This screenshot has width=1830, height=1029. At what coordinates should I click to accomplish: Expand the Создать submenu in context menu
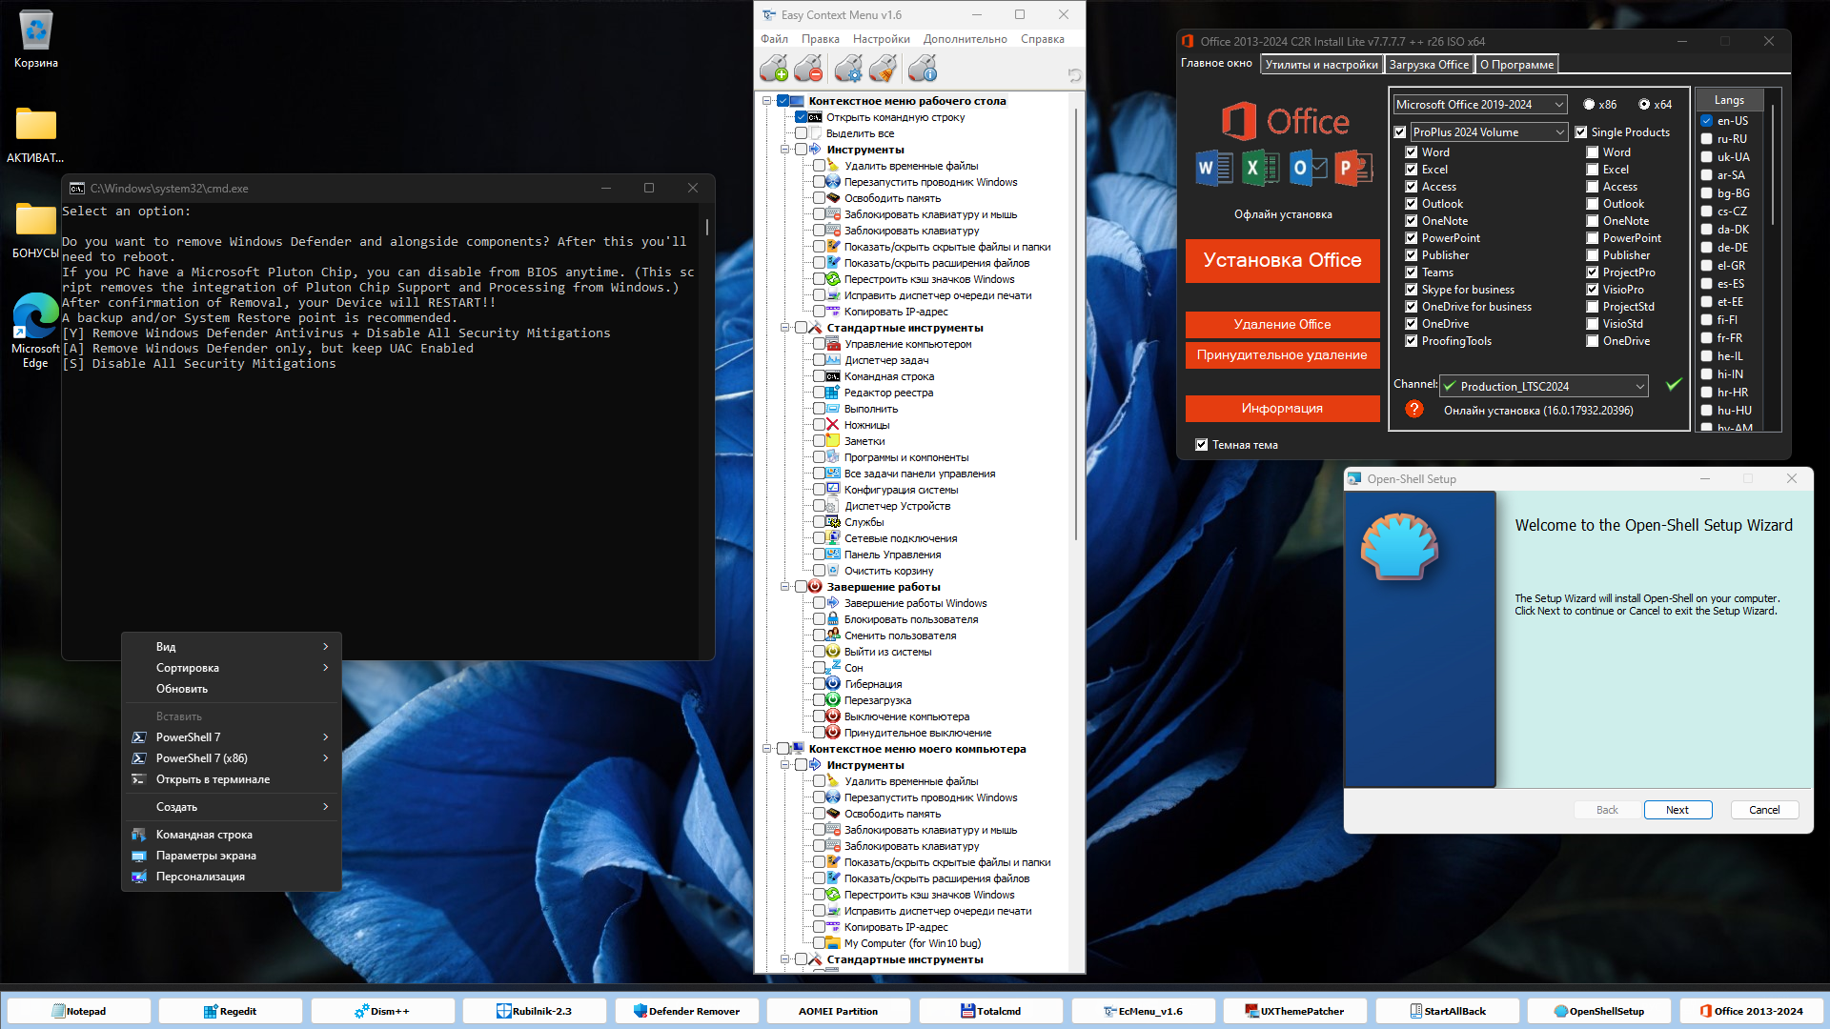tap(232, 807)
